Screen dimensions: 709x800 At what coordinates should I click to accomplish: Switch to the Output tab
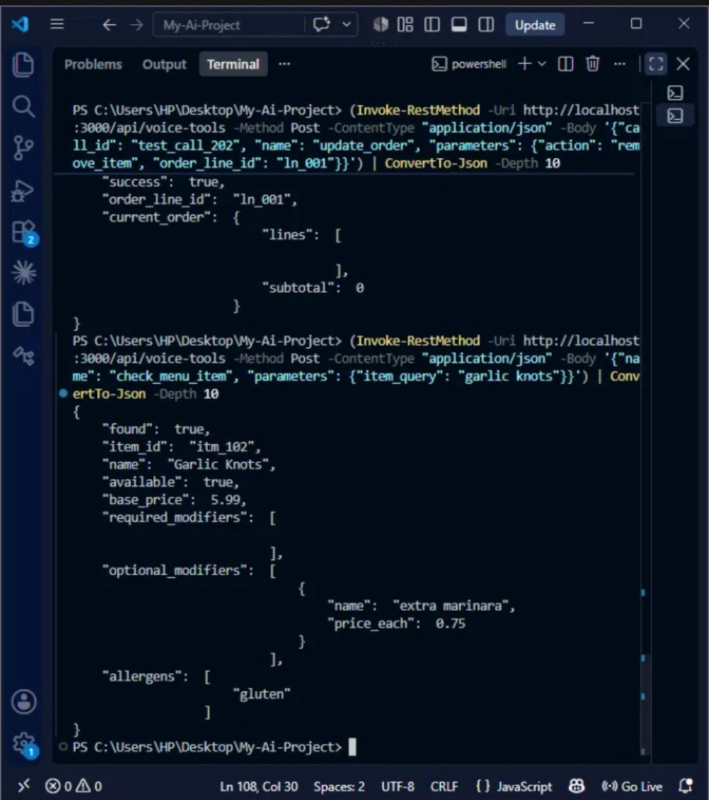(x=164, y=64)
